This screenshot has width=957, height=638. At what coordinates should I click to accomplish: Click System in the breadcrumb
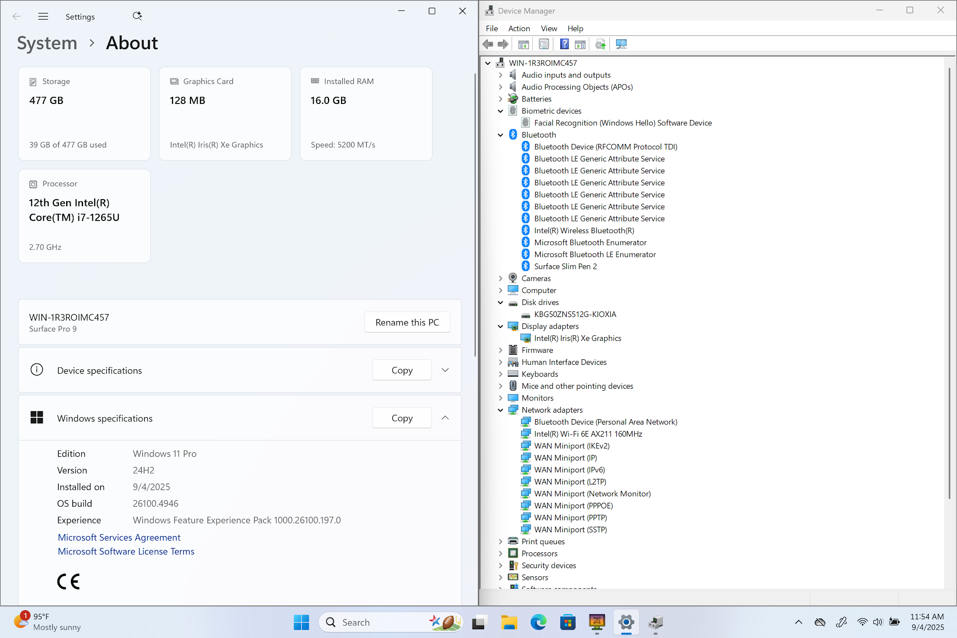(x=47, y=43)
